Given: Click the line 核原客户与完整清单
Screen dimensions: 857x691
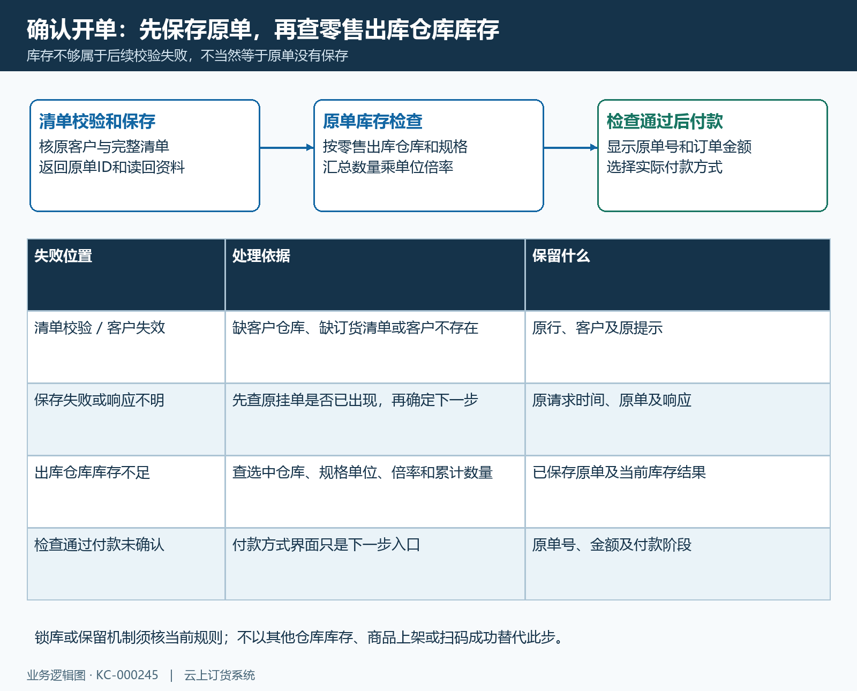Looking at the screenshot, I should pos(104,146).
